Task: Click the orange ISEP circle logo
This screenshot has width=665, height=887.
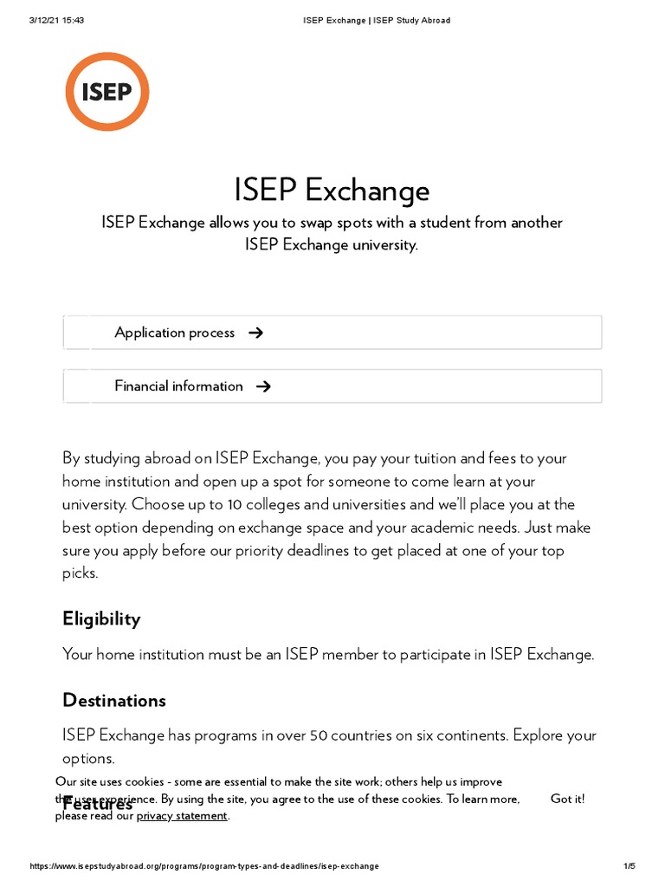Action: tap(107, 92)
